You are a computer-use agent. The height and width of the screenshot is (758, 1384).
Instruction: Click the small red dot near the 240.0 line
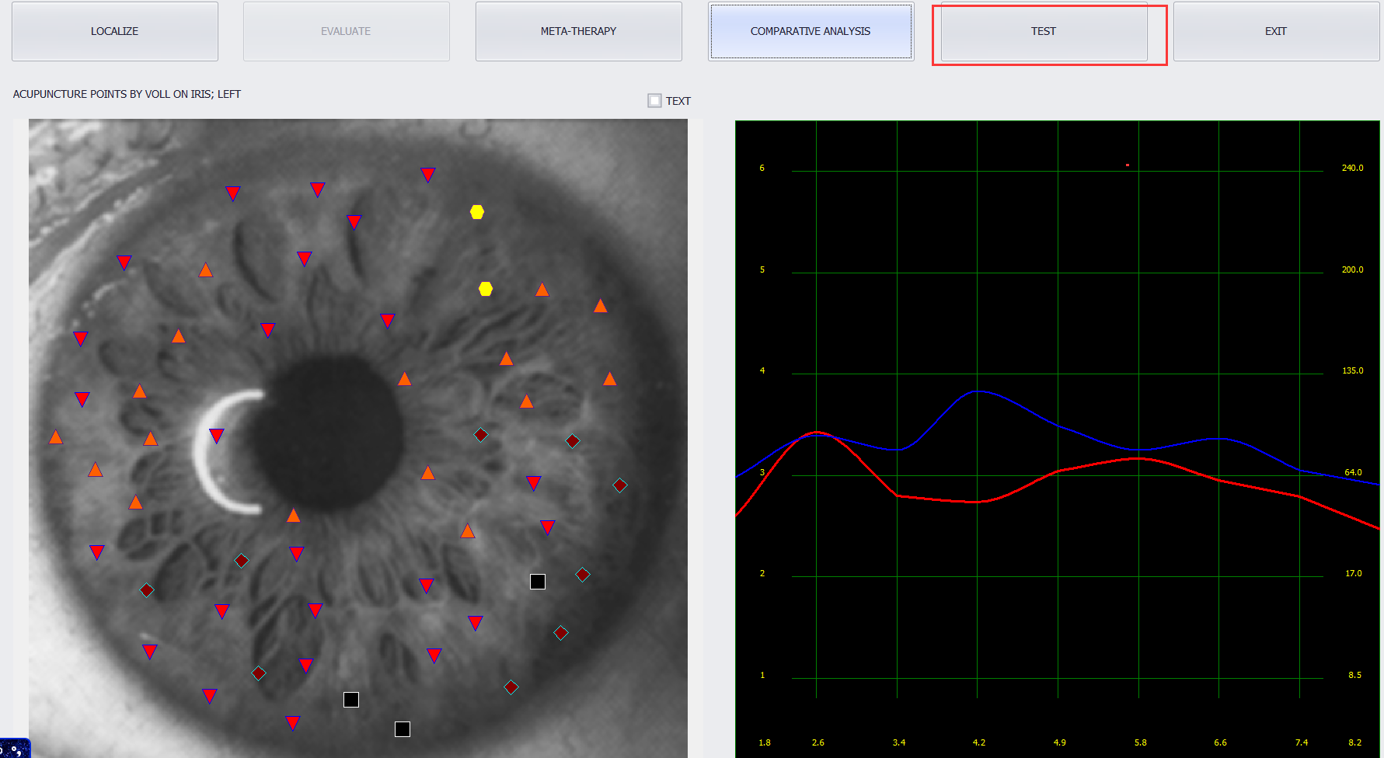(1128, 165)
